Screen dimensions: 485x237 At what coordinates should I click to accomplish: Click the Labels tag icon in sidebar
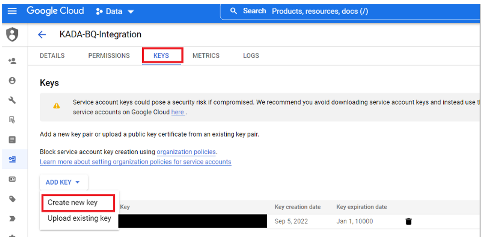click(12, 199)
